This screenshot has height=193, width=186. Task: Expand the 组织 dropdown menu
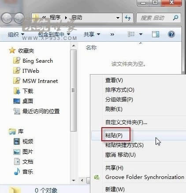(16, 35)
